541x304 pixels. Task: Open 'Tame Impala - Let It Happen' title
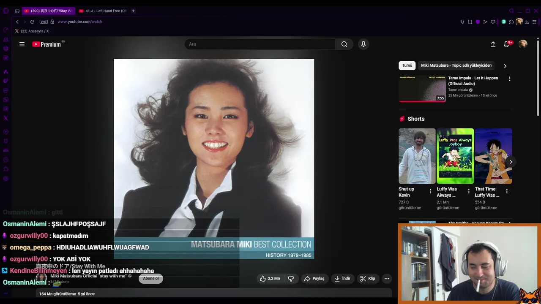(x=473, y=81)
